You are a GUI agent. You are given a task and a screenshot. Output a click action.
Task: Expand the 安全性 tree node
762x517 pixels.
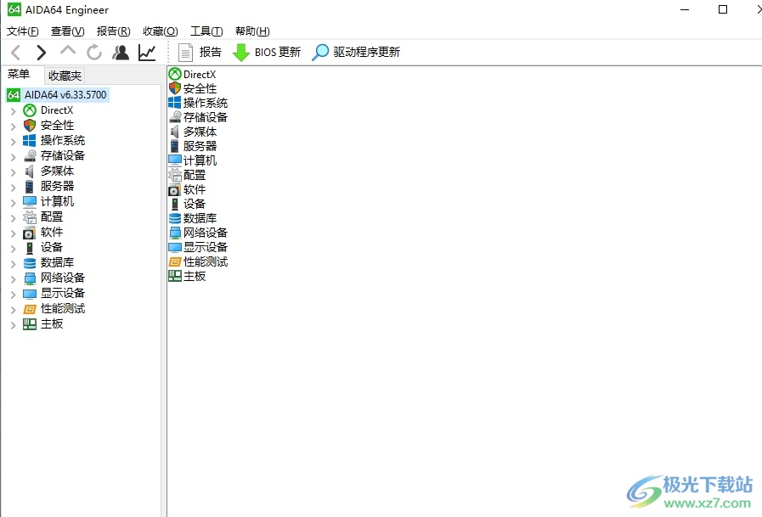[x=13, y=126]
